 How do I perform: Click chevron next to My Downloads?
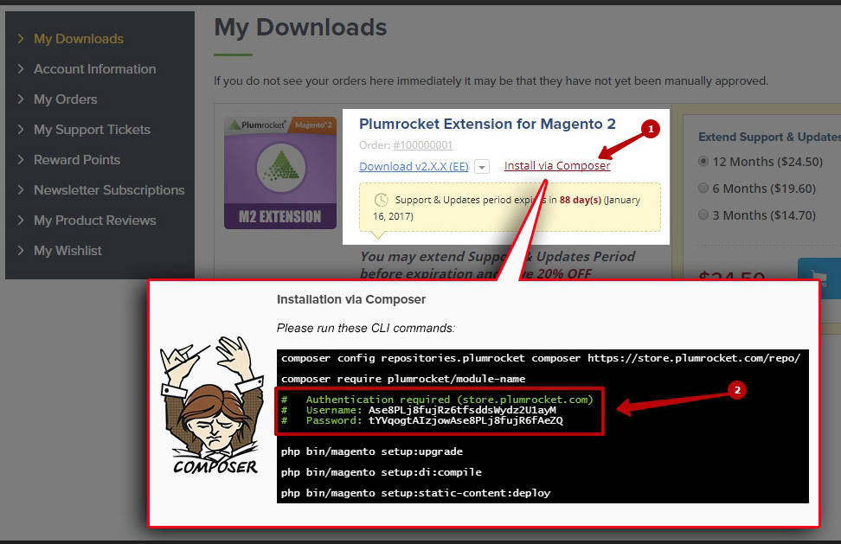click(21, 38)
